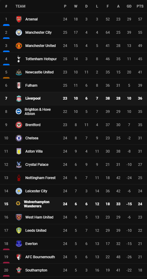Open the Liverpool crest icon
Screen dimensions: 147x279
19,98
